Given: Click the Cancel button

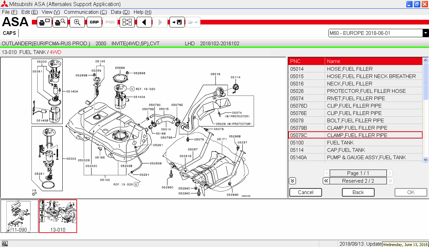Looking at the screenshot, I should (306, 192).
